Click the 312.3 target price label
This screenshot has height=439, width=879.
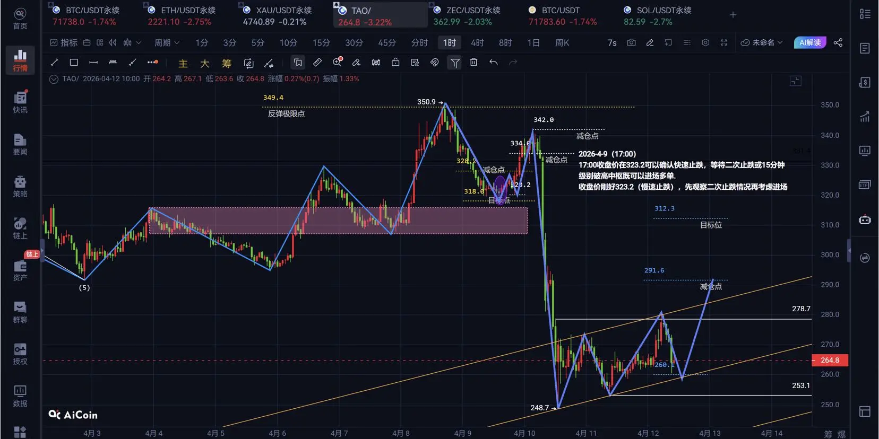[665, 208]
